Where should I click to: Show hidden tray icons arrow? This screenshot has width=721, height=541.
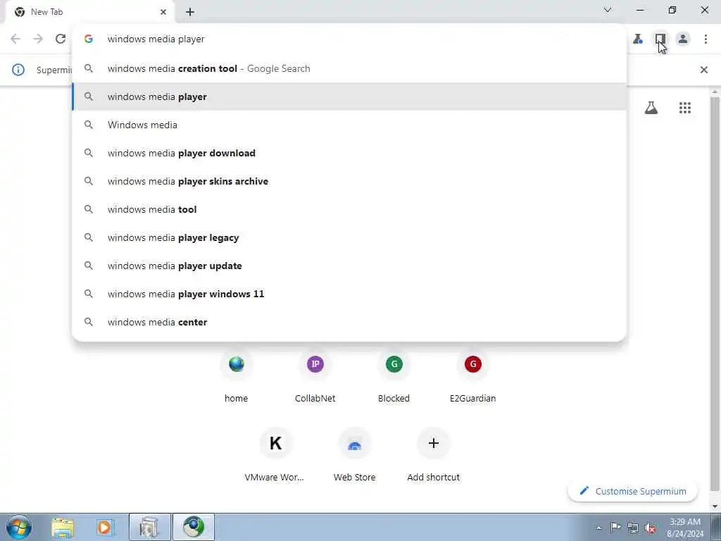click(x=598, y=528)
